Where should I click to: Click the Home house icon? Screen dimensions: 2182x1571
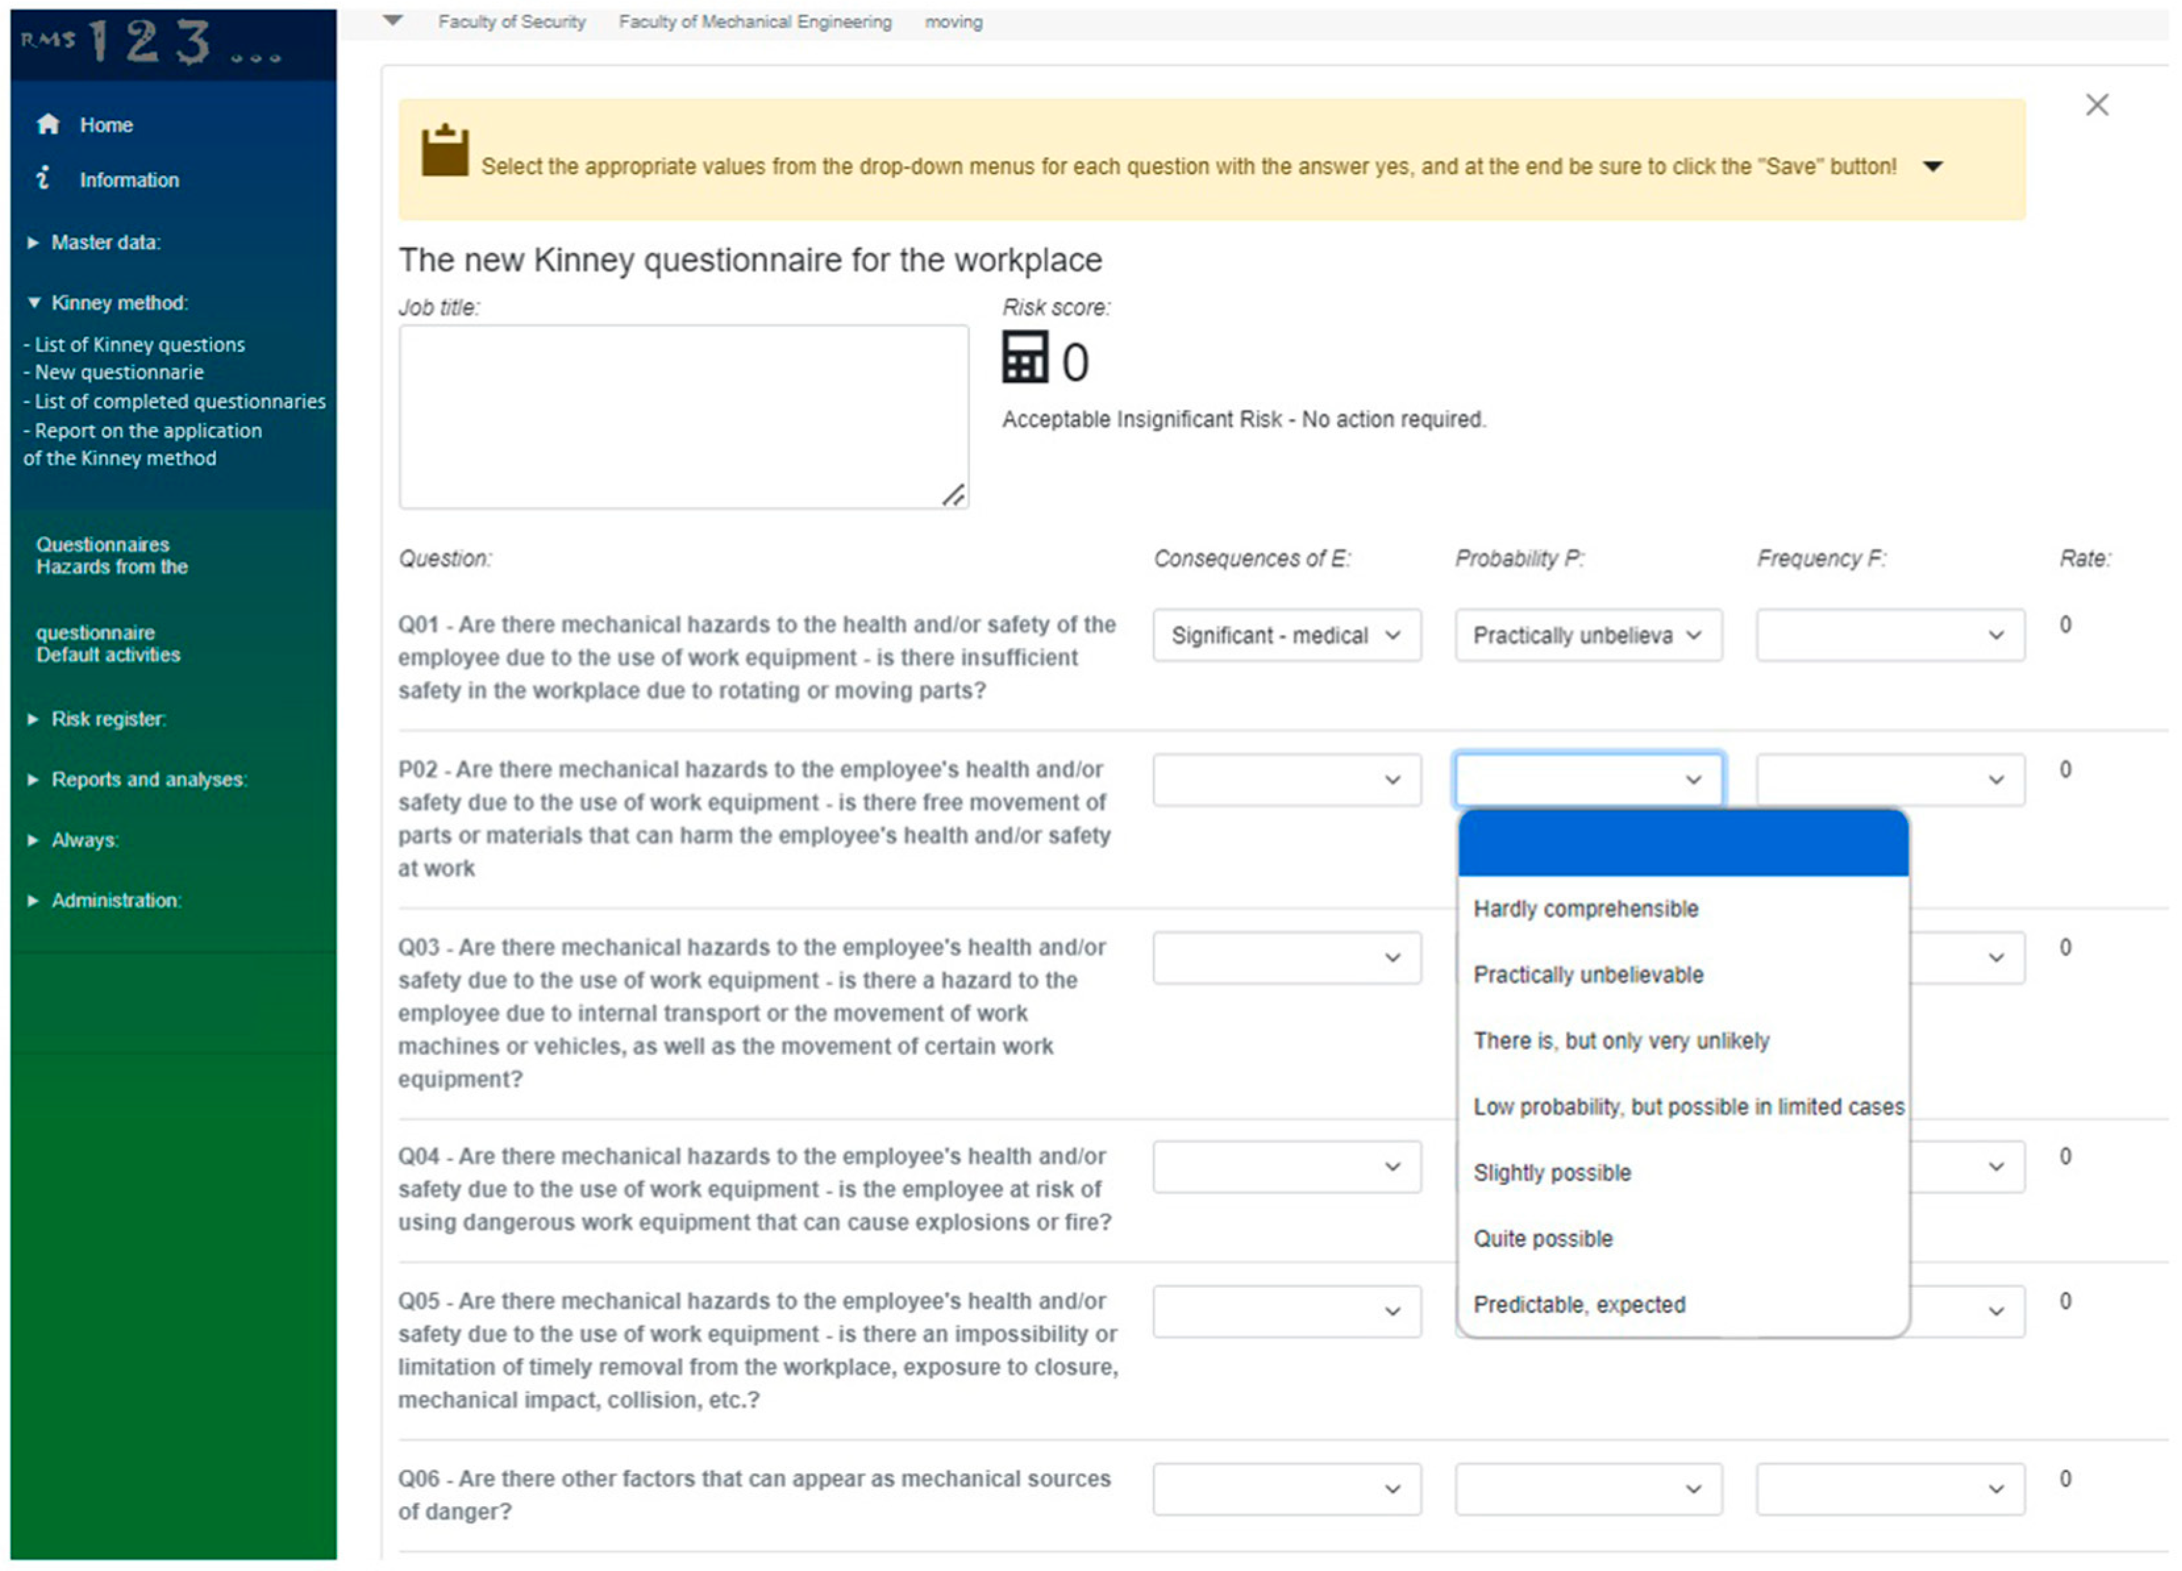(x=48, y=124)
